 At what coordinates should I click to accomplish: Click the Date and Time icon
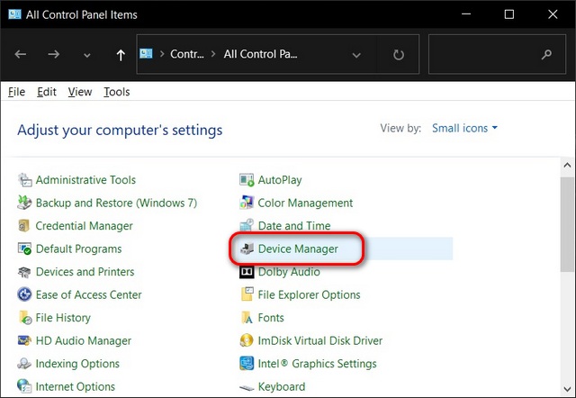click(247, 225)
